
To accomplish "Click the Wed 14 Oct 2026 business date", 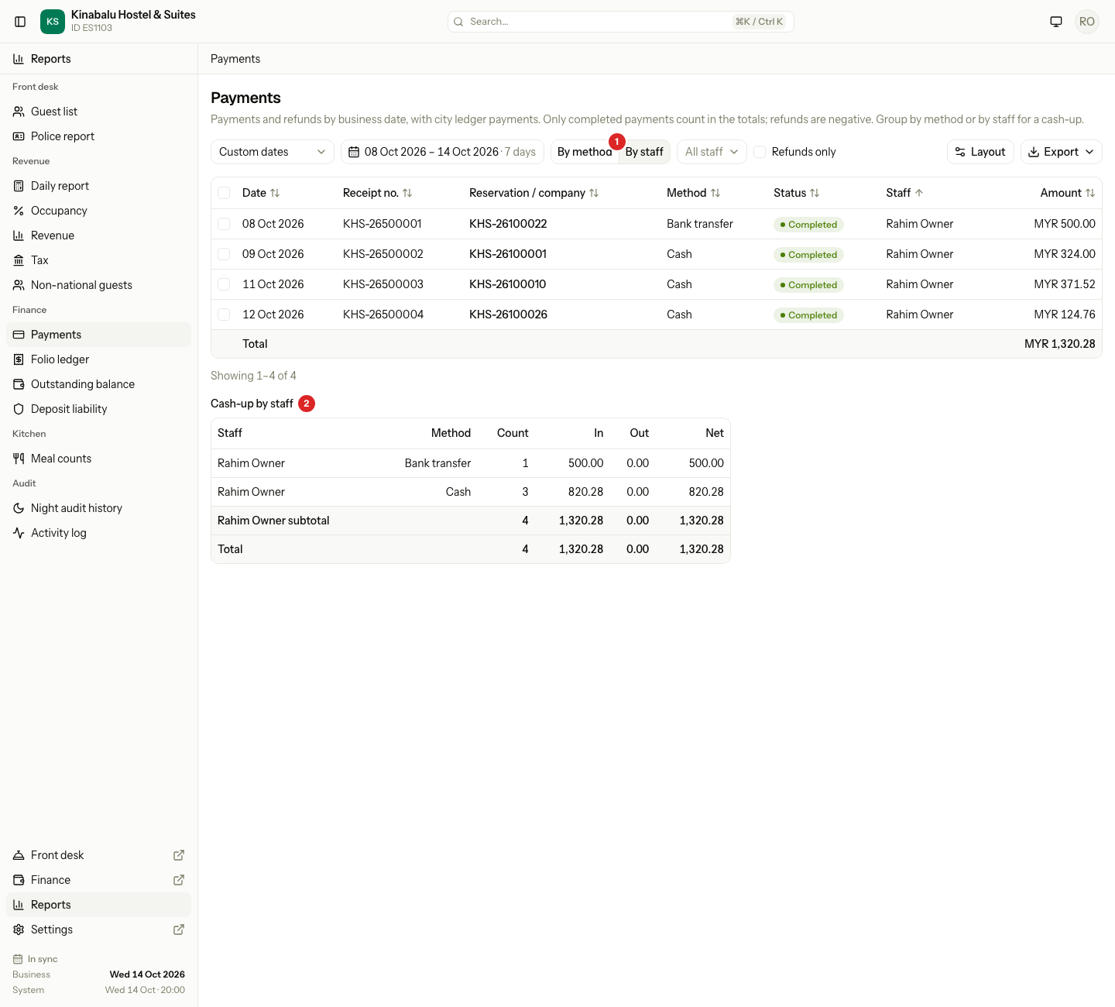I will [147, 974].
